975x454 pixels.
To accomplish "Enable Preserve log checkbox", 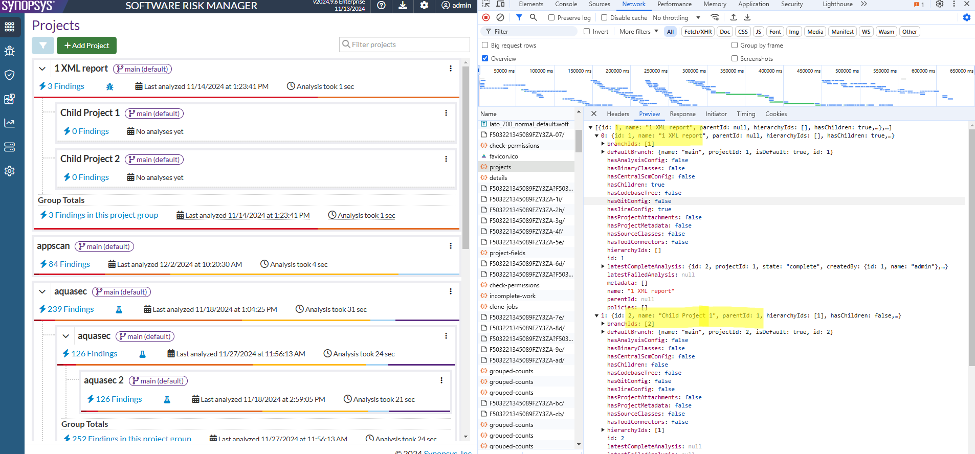I will coord(551,17).
